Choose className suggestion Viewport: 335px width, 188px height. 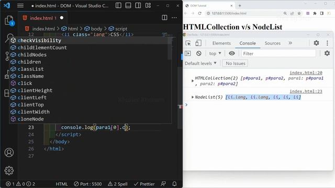coord(90,76)
